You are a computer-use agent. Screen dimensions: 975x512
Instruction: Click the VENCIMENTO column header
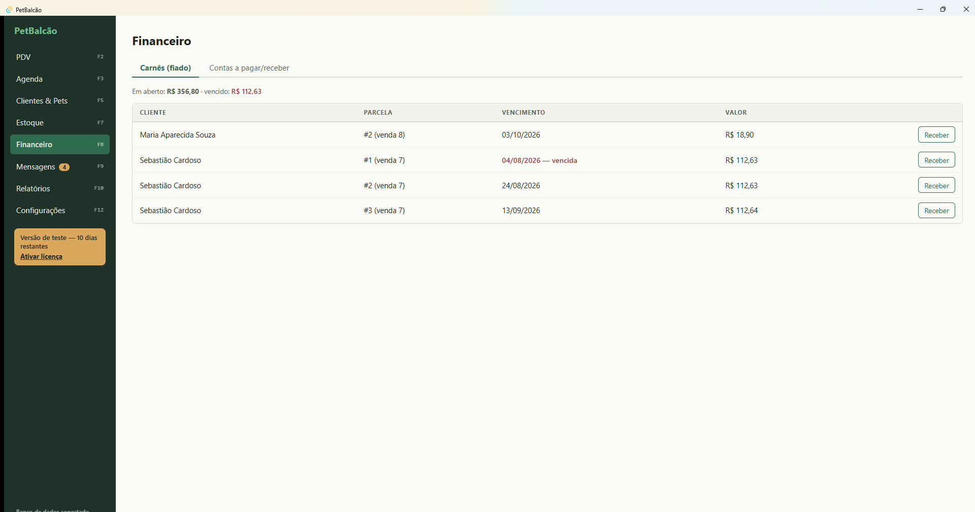(523, 113)
